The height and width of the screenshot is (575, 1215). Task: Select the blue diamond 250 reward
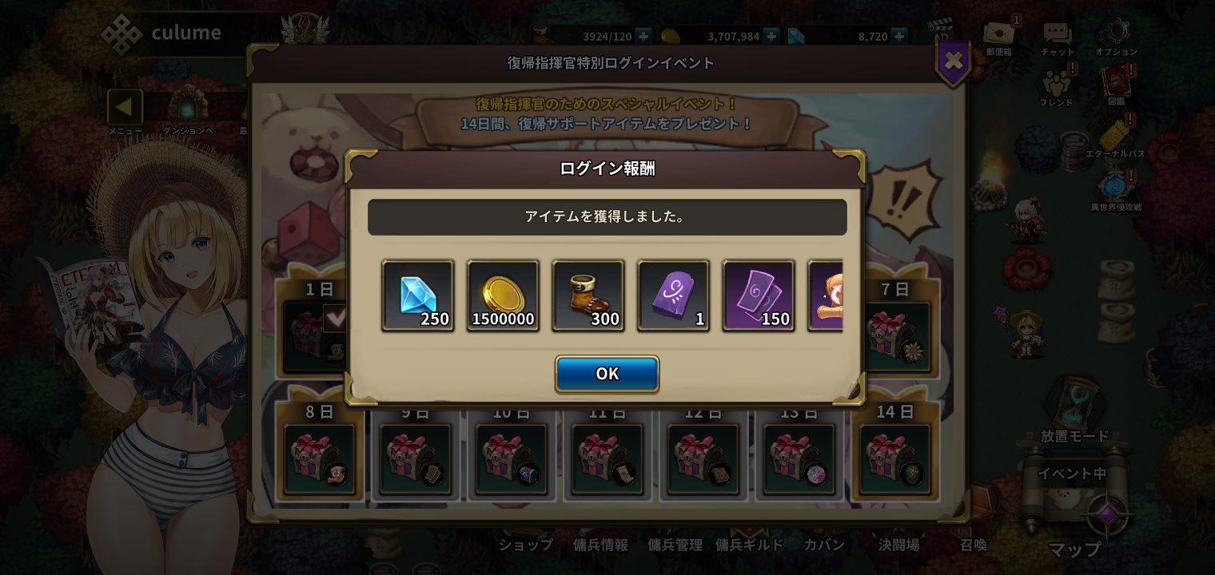click(x=418, y=295)
